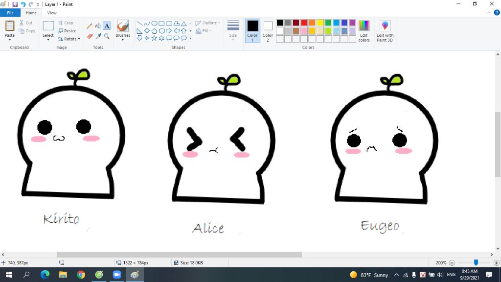Image resolution: width=501 pixels, height=282 pixels.
Task: Pick the Rounded rectangle shape
Action: 169,23
